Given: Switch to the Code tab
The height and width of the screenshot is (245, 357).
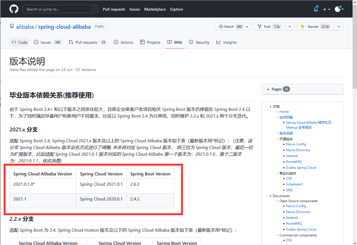Looking at the screenshot, I should point(19,42).
